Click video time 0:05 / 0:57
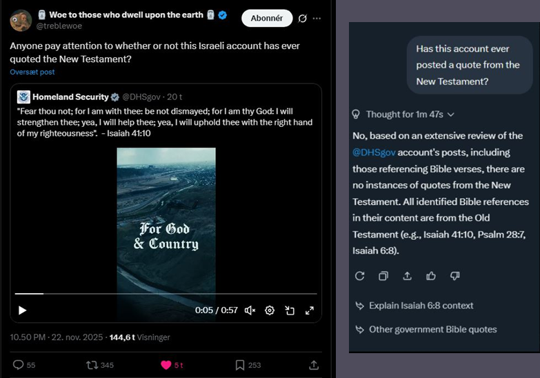 point(217,310)
